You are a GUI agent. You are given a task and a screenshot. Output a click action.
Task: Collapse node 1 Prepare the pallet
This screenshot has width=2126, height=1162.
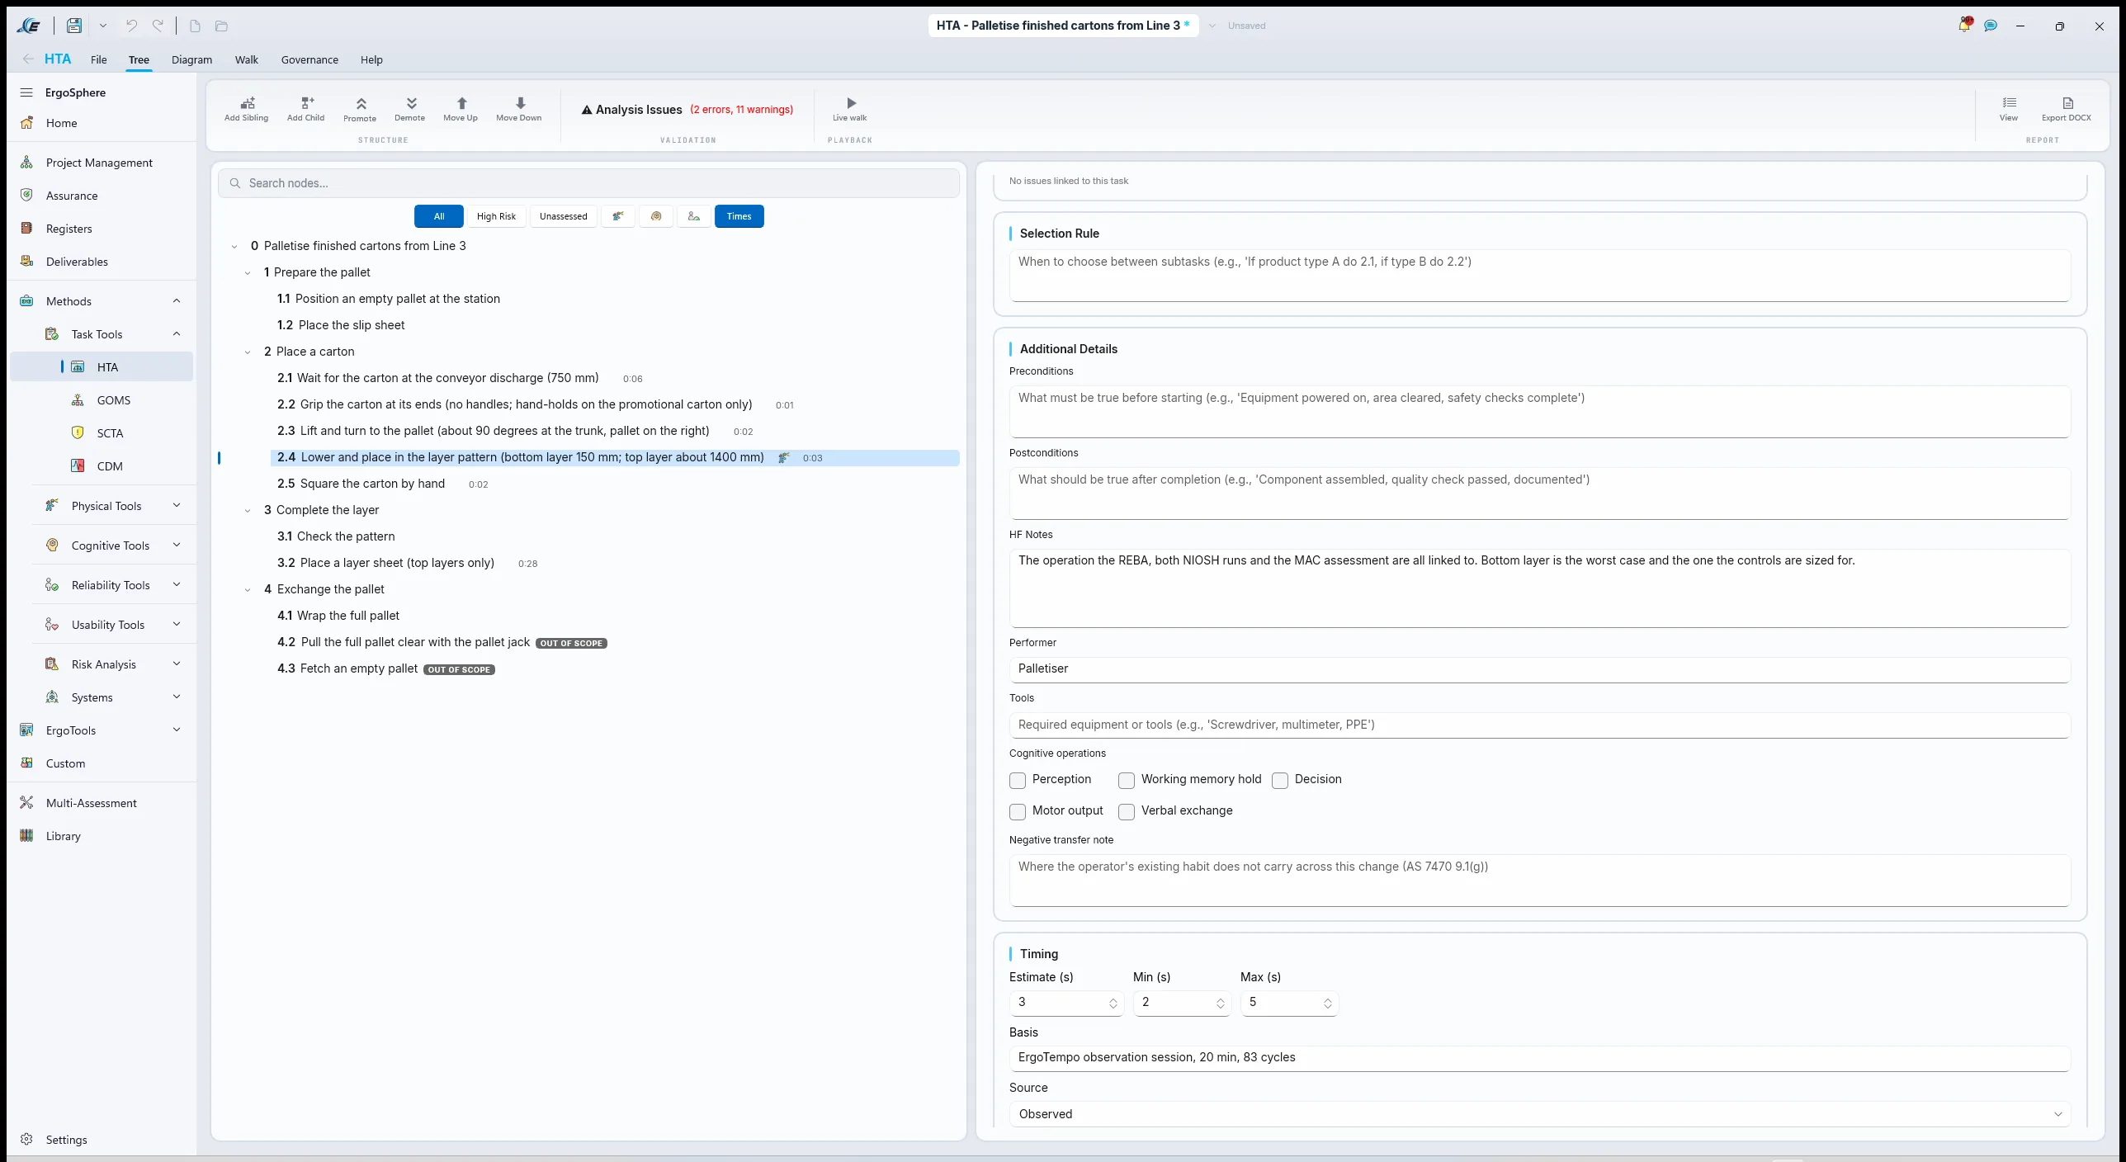tap(248, 273)
